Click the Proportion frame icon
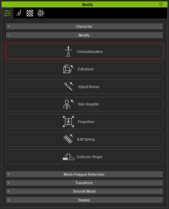169x209 pixels. point(68,122)
